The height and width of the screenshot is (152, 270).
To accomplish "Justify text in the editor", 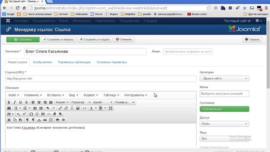I will coord(51,102).
